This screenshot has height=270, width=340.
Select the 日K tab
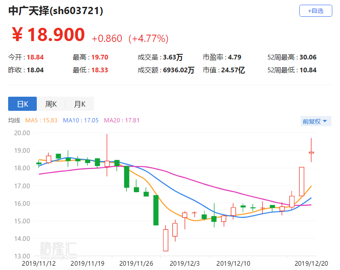tap(22, 104)
